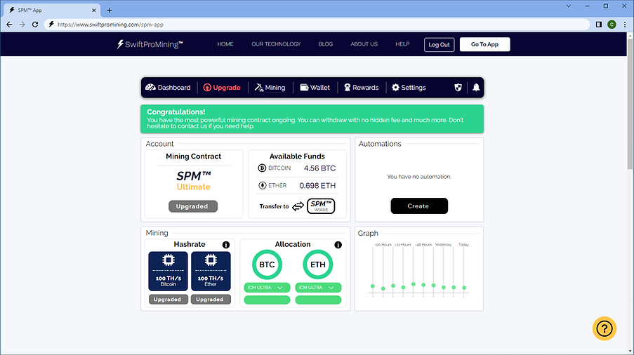Click the tab search chevron in title bar

point(569,6)
